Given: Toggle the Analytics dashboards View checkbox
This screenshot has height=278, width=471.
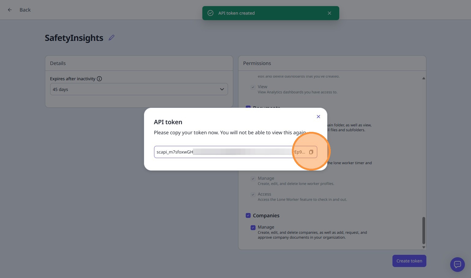Looking at the screenshot, I should [253, 87].
